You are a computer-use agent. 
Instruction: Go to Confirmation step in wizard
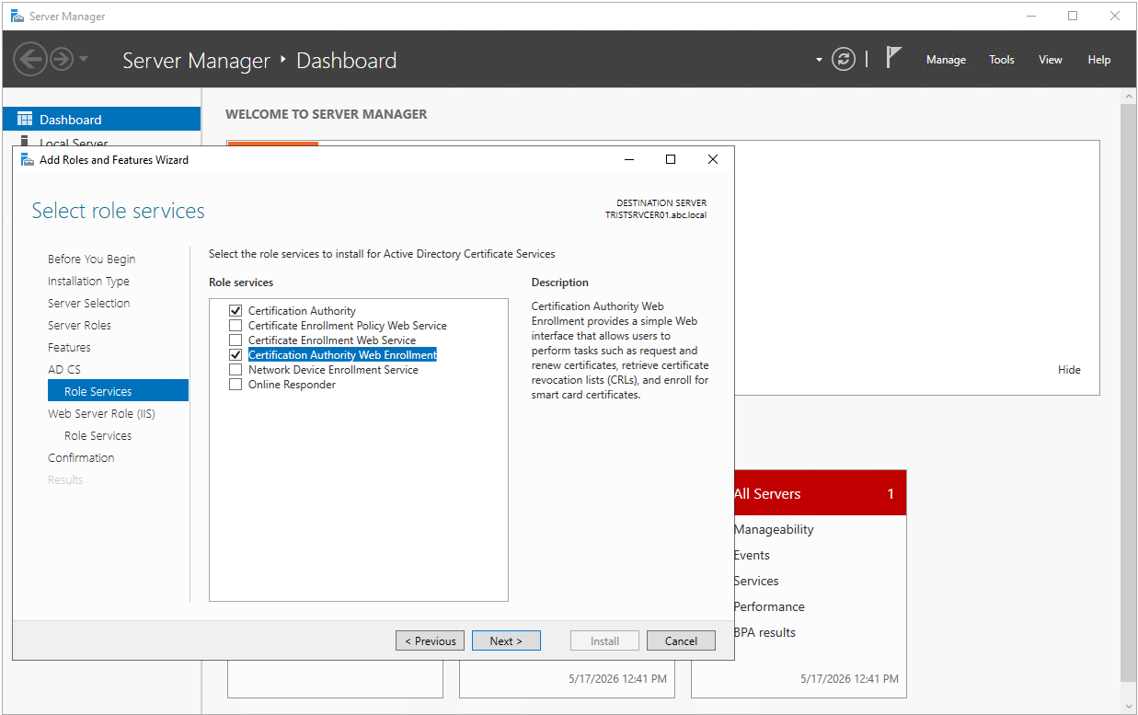click(81, 458)
